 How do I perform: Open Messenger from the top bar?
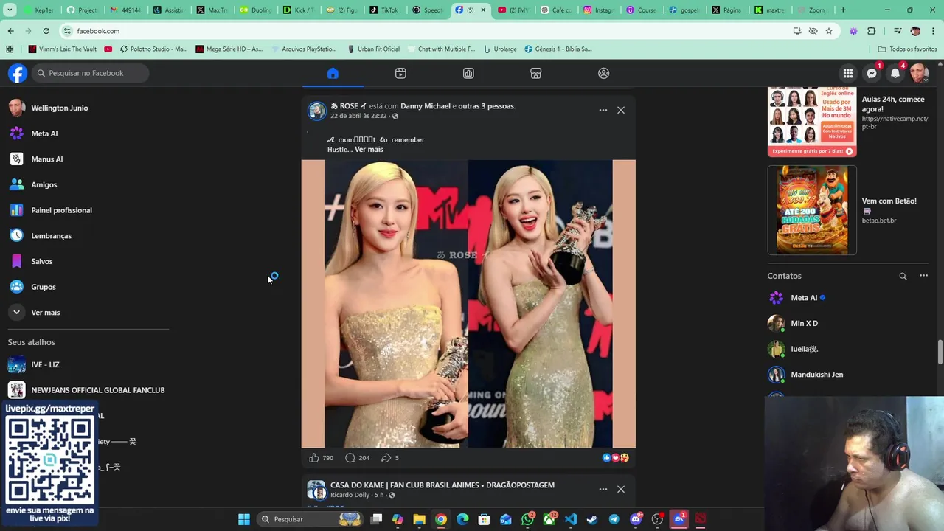[x=872, y=73]
